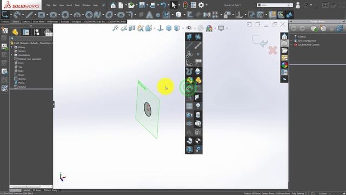The height and width of the screenshot is (195, 346).
Task: Click the Linear Sketch Pattern icon
Action: pyautogui.click(x=215, y=15)
